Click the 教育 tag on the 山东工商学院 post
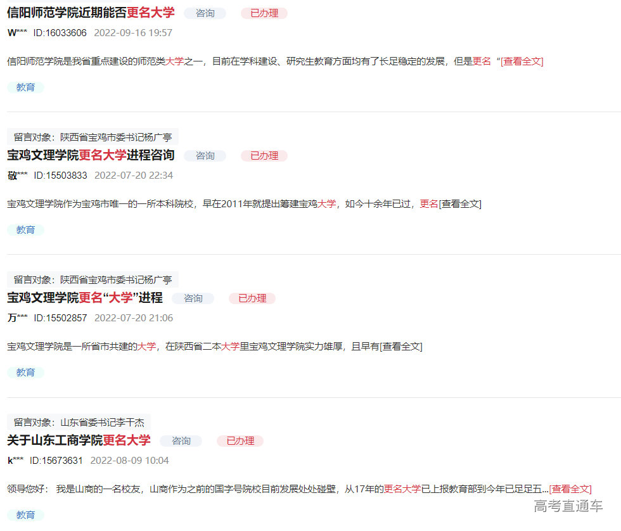 click(26, 515)
